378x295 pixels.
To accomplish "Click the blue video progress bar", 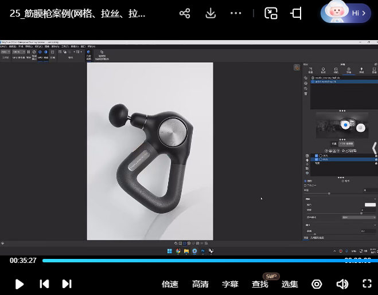I will [189, 261].
